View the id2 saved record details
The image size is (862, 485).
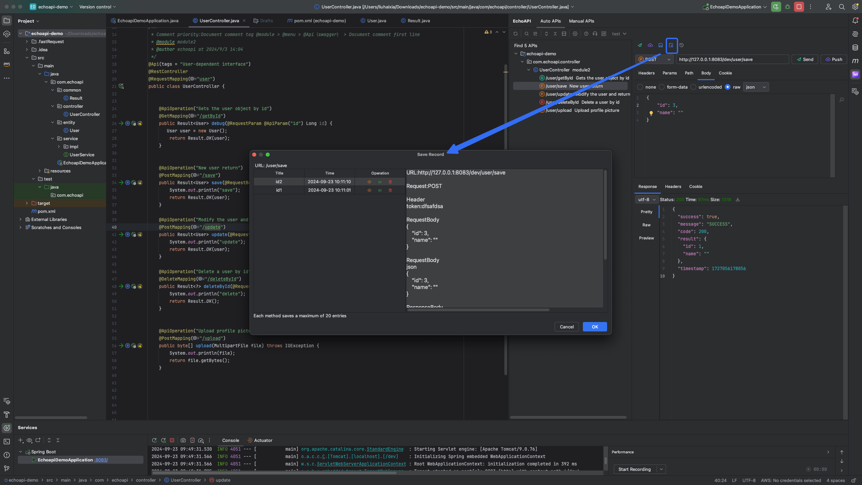pos(369,182)
